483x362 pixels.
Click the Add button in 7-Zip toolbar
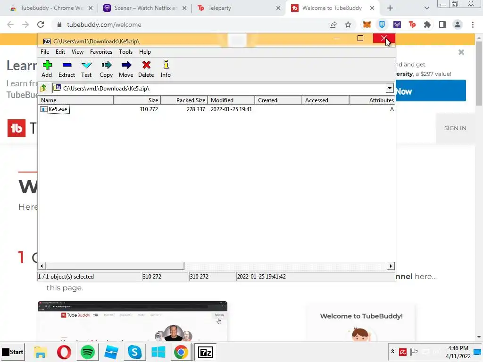tap(47, 69)
